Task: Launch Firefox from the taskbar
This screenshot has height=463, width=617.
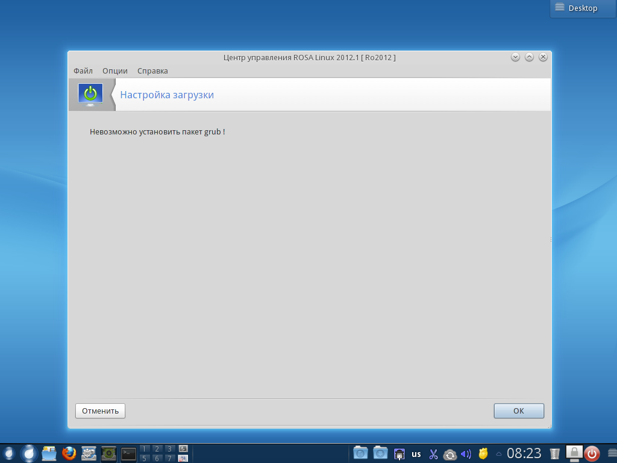Action: tap(69, 453)
